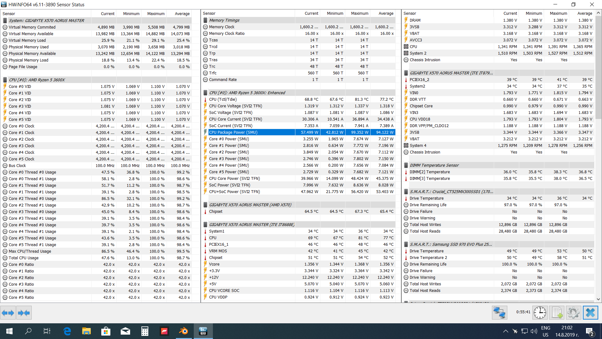The width and height of the screenshot is (602, 339).
Task: Select the Memory Clock Ratio row
Action: coord(298,34)
